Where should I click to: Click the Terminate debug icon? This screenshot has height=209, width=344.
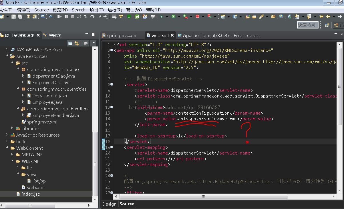point(73,17)
